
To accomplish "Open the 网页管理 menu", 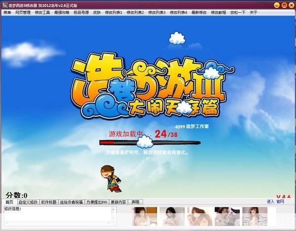I will (x=23, y=13).
